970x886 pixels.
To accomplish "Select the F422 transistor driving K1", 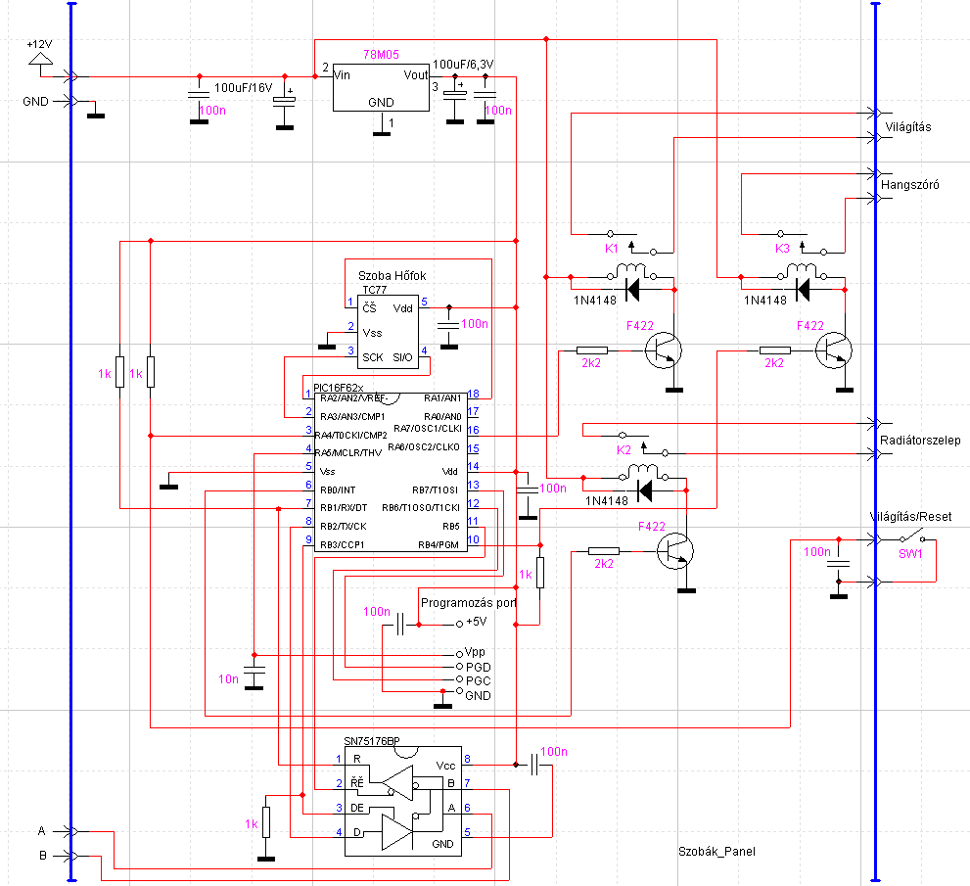I will [664, 350].
